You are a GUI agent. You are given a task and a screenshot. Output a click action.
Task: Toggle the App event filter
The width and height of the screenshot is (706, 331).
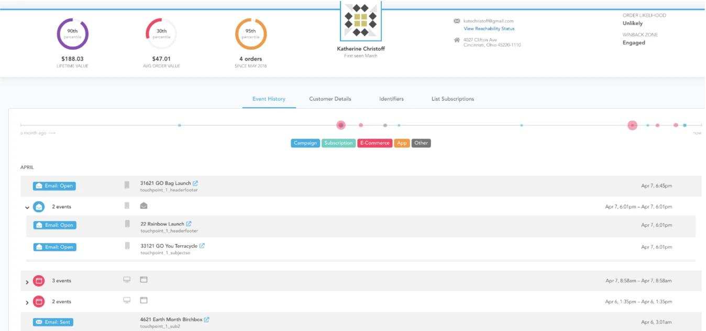tap(402, 143)
